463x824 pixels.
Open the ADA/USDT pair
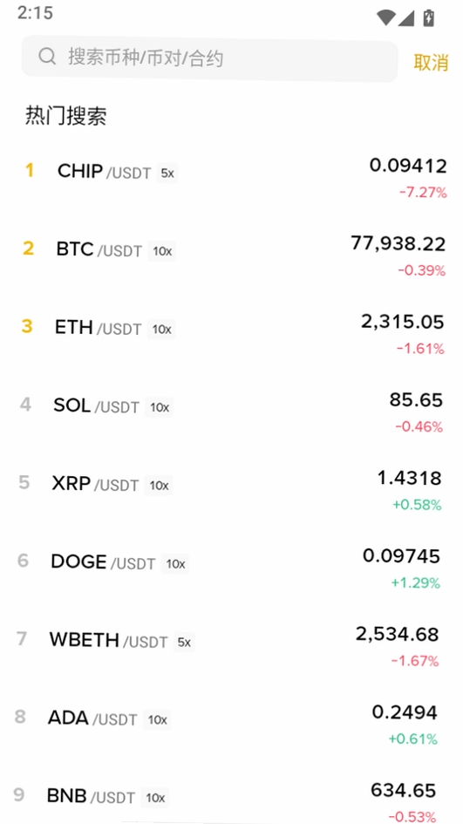coord(231,725)
